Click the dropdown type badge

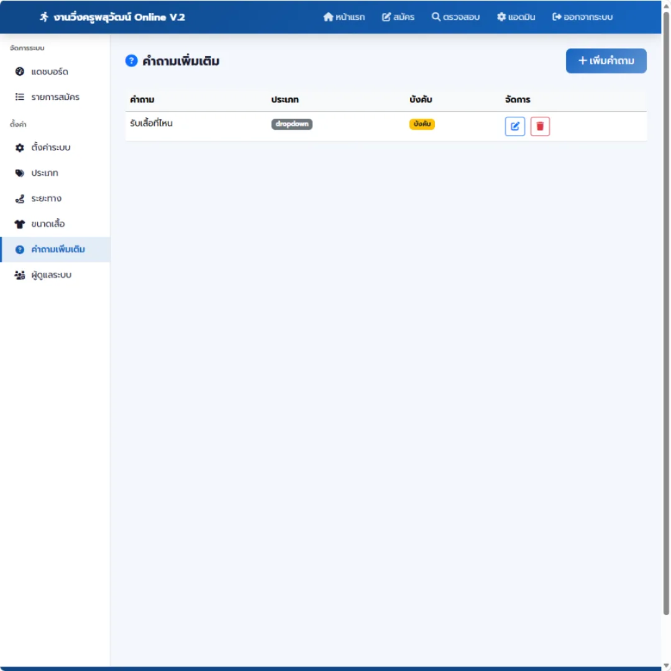292,124
